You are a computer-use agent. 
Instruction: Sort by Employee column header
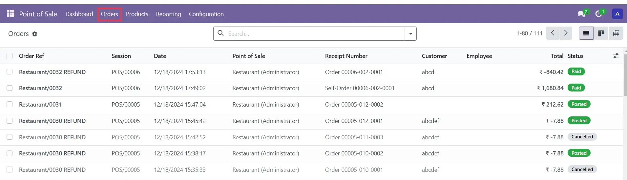(479, 56)
